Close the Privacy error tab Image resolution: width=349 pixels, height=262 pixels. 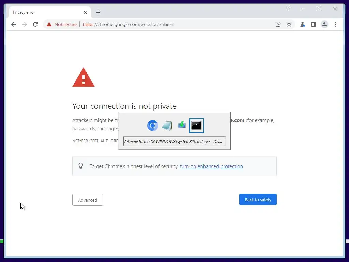click(x=85, y=12)
